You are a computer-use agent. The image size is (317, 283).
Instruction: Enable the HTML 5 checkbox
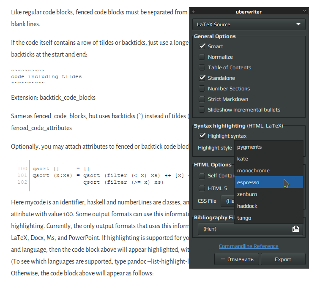pos(202,188)
